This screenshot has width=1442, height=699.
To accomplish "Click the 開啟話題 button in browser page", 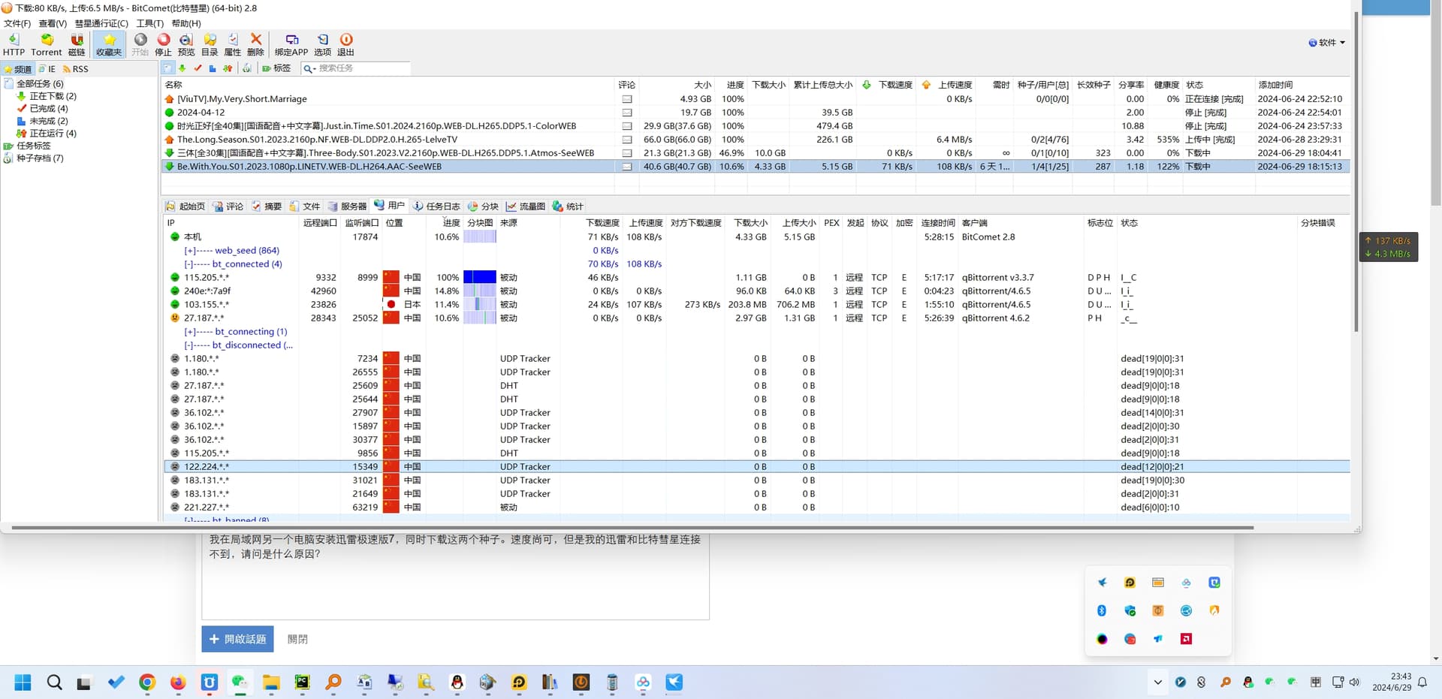I will (x=237, y=639).
